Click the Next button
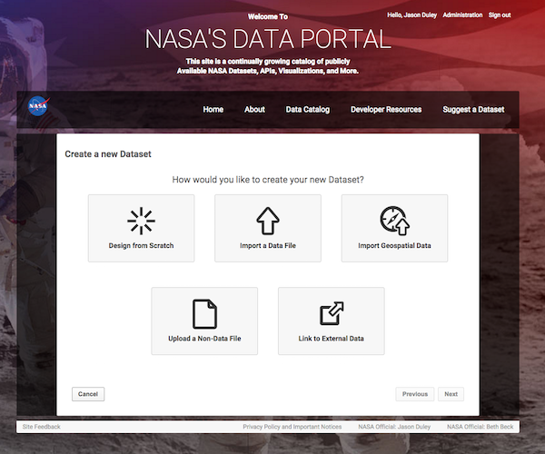This screenshot has height=454, width=545. (x=451, y=394)
